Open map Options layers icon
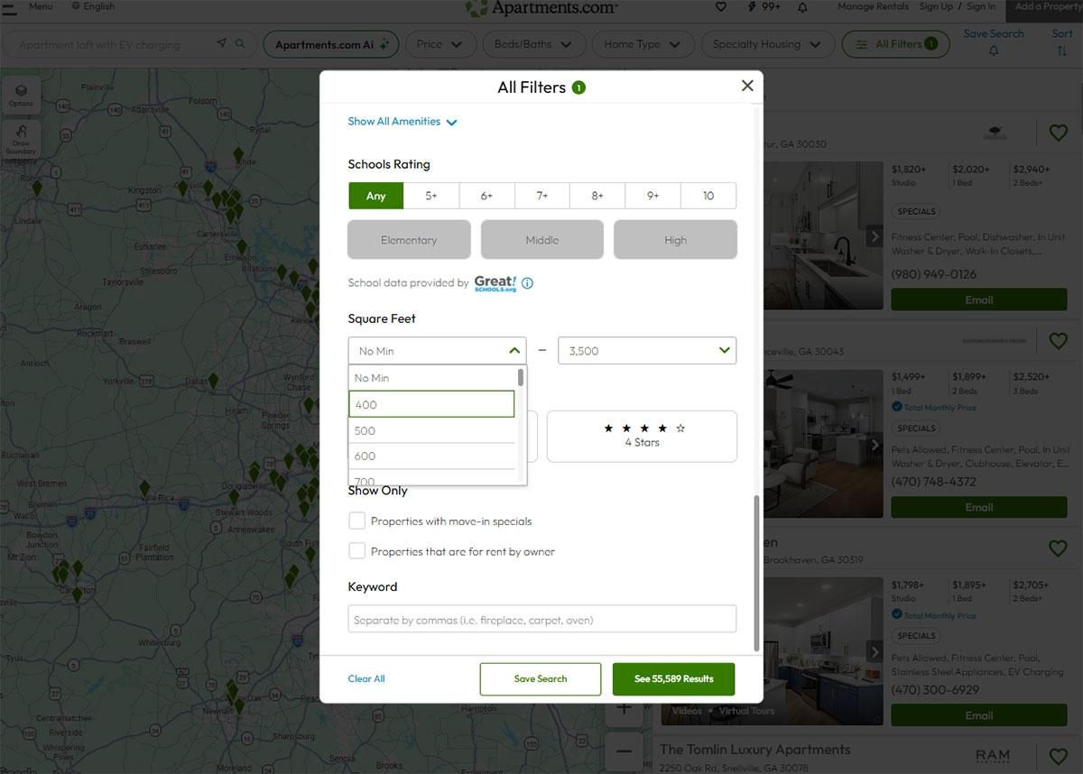Image resolution: width=1083 pixels, height=774 pixels. click(x=21, y=94)
